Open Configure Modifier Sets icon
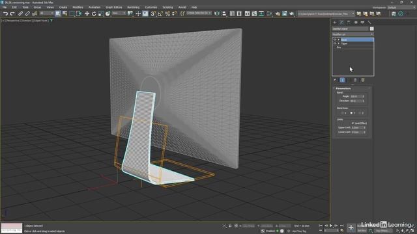Screen dimensions: 417x234 pos(363,80)
